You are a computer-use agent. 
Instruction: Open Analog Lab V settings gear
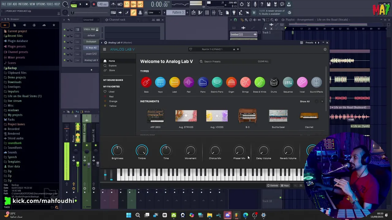(325, 49)
